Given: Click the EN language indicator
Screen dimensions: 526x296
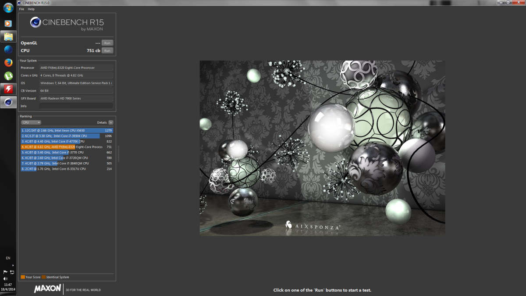Looking at the screenshot, I should tap(8, 258).
